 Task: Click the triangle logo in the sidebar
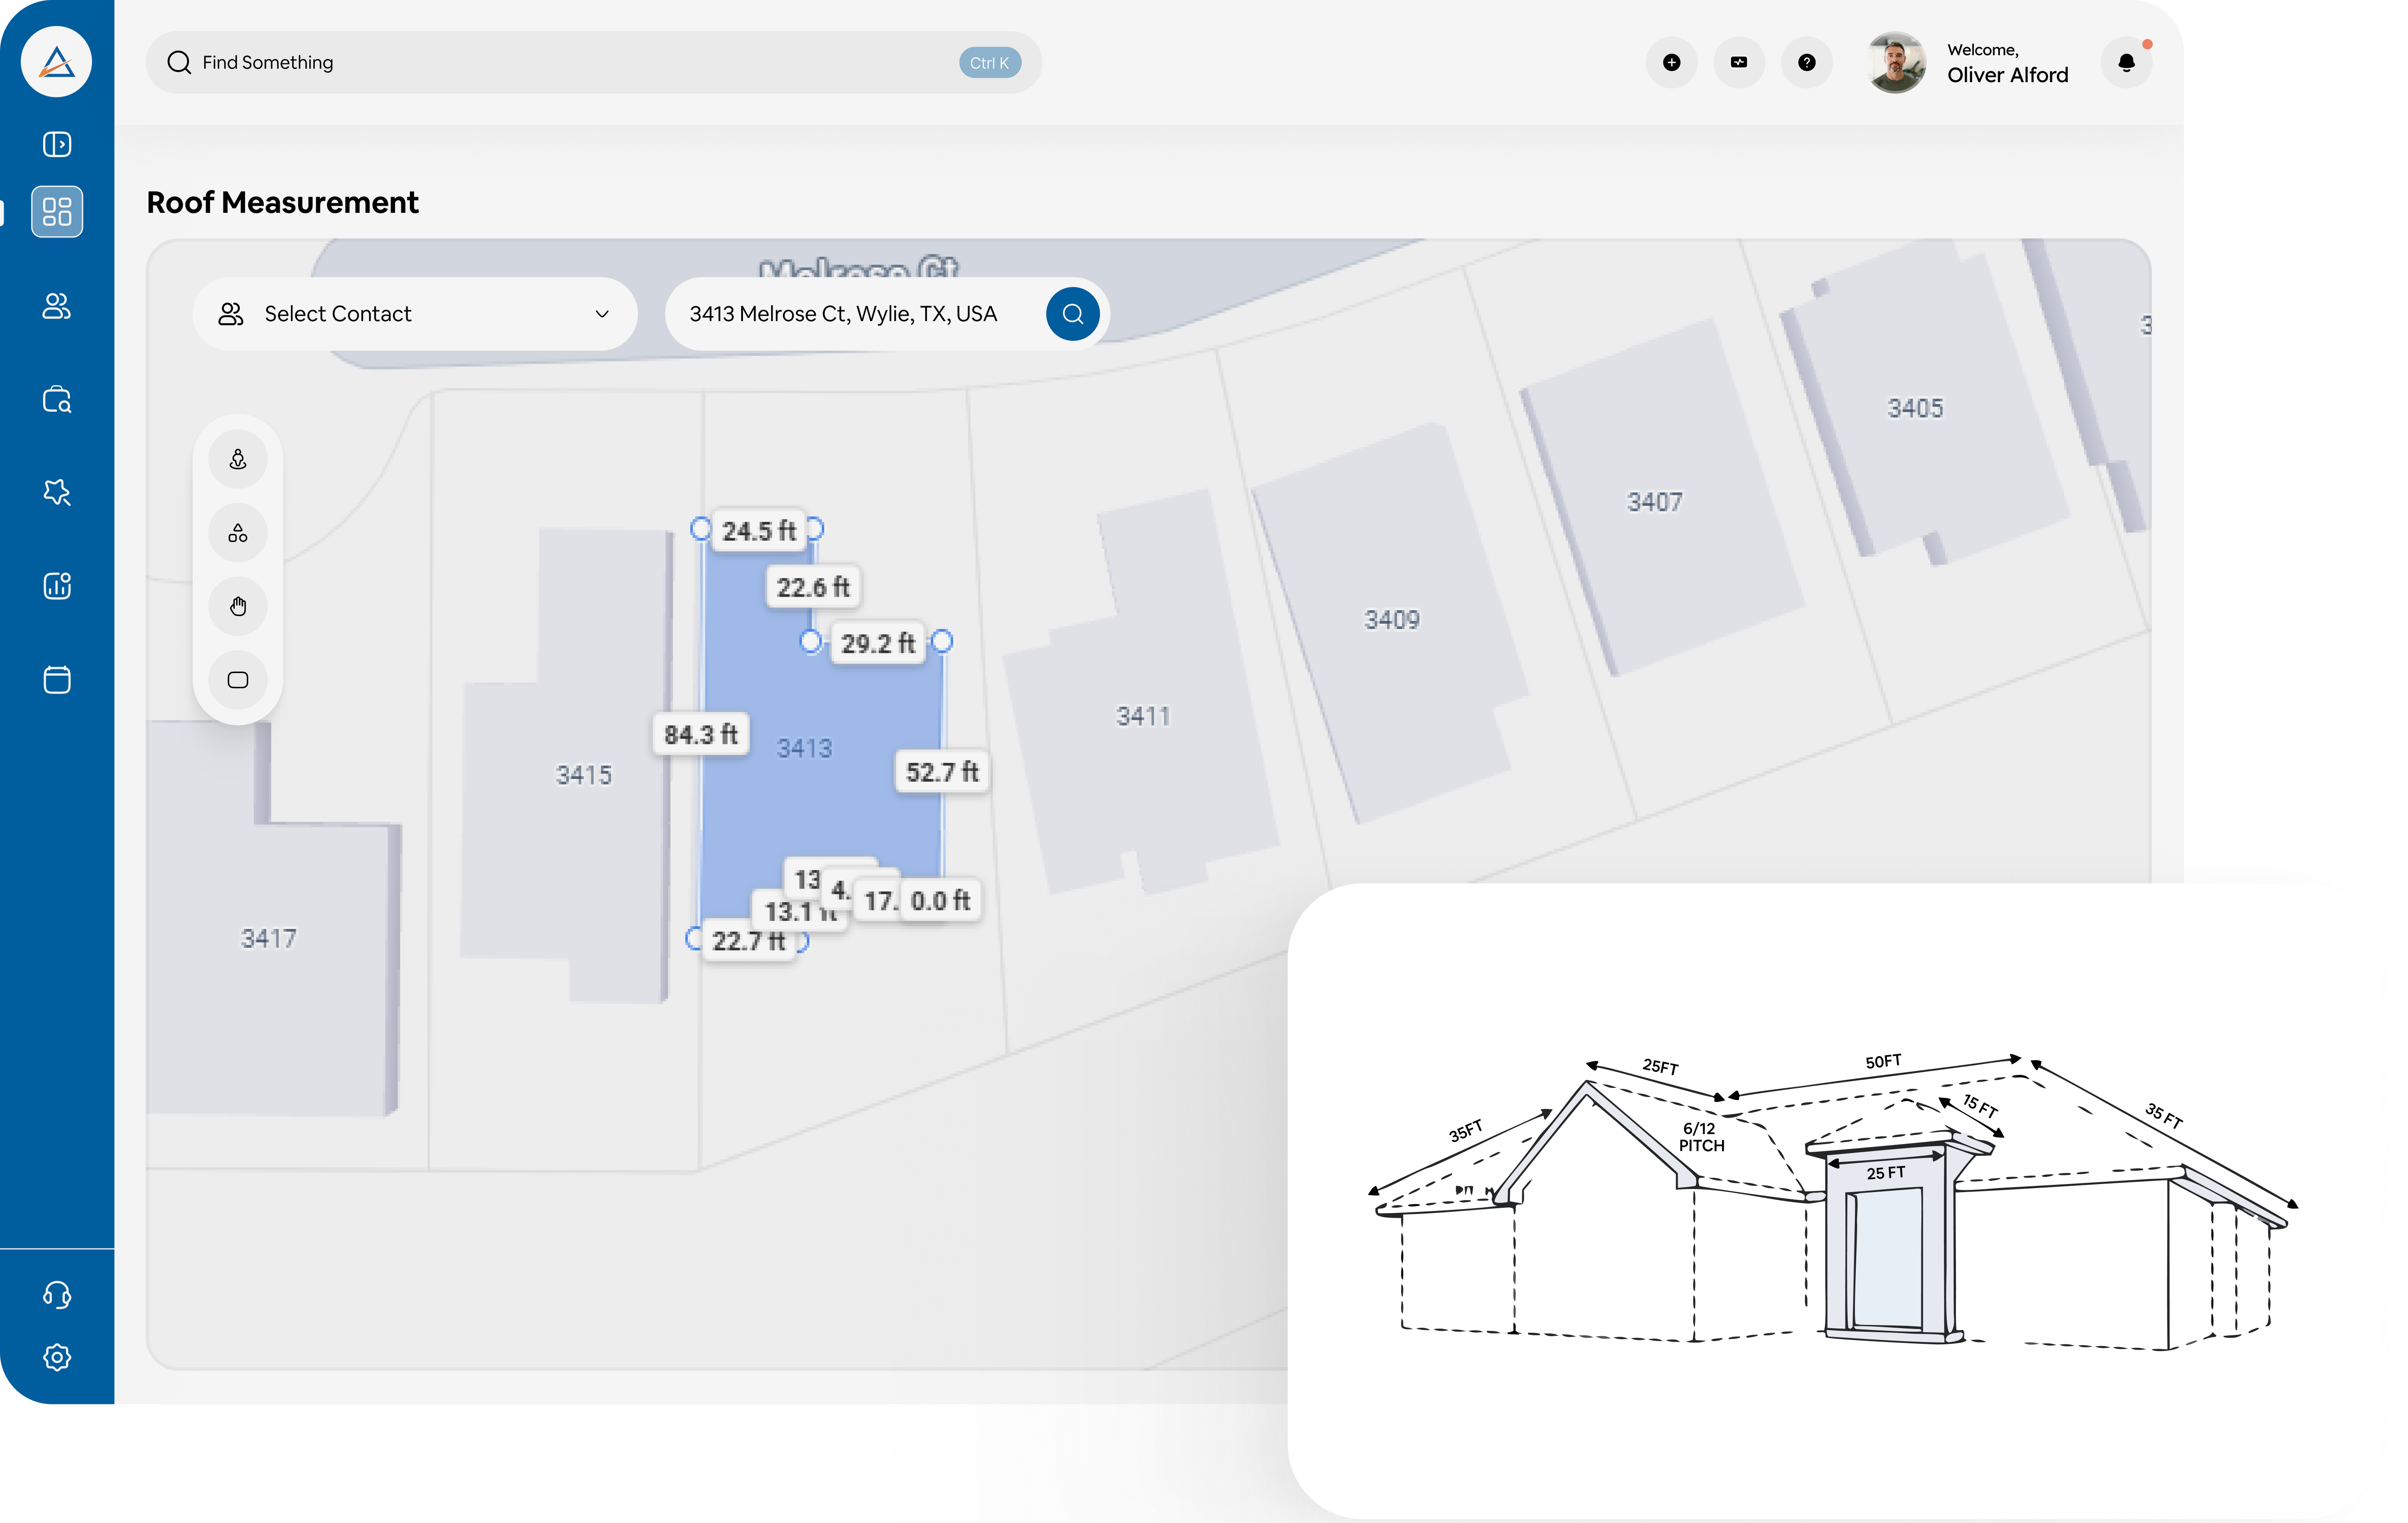click(57, 62)
